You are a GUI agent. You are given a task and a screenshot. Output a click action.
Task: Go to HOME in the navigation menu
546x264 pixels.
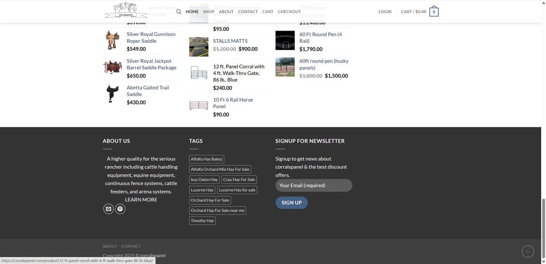tap(192, 12)
